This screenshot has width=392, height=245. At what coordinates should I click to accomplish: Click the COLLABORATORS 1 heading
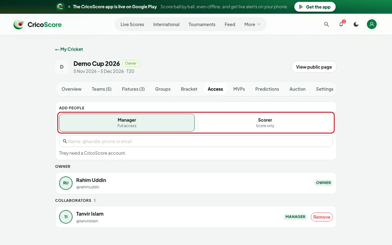[75, 200]
